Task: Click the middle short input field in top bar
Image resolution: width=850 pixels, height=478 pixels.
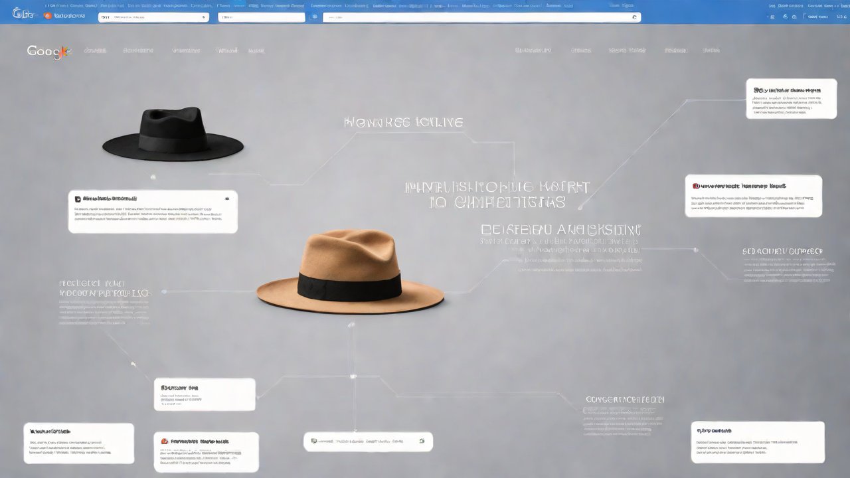Action: [x=262, y=17]
